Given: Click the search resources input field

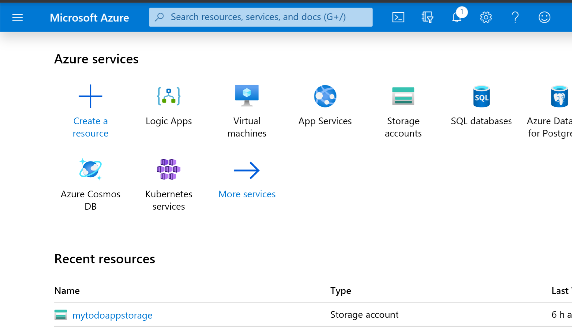Looking at the screenshot, I should pyautogui.click(x=261, y=17).
